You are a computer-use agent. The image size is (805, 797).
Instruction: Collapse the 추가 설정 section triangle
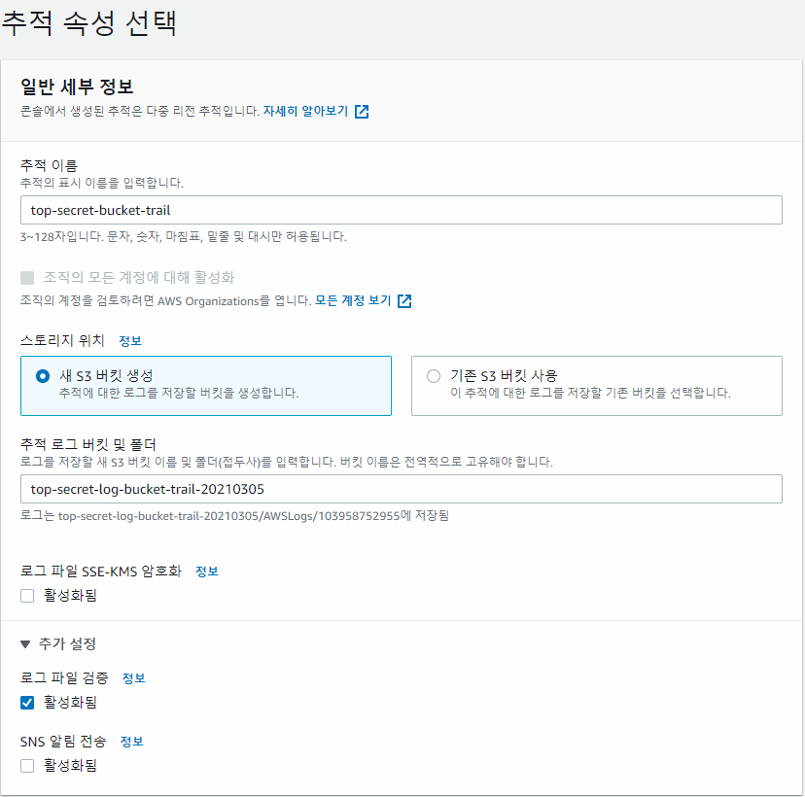[x=25, y=644]
